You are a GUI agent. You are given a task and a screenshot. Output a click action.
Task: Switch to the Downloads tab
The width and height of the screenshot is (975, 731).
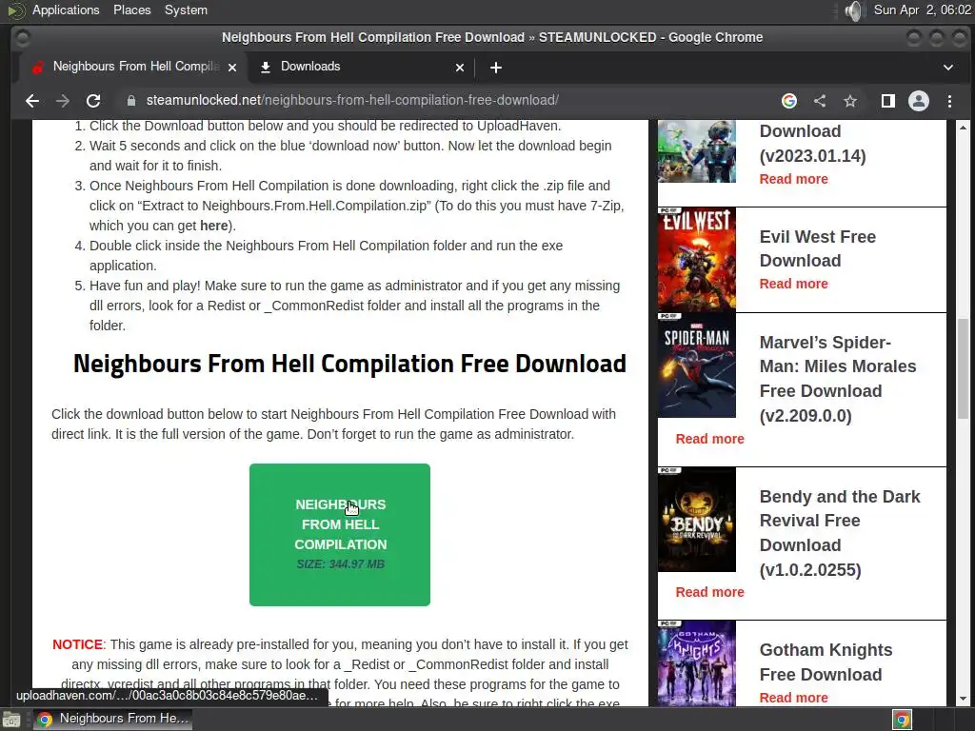[361, 67]
